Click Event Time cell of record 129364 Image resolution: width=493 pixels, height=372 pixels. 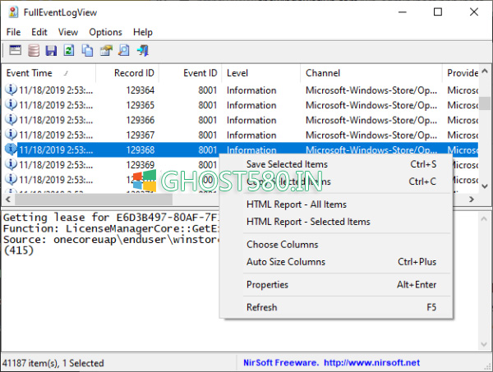pos(56,90)
